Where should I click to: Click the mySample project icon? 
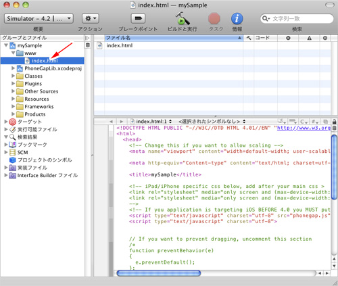13,45
